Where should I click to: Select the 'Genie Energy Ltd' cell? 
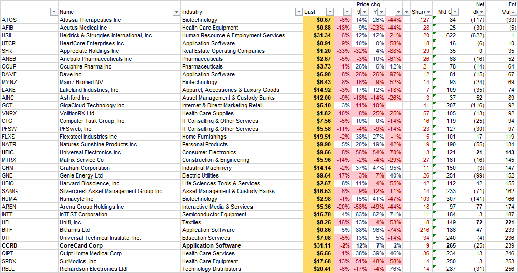click(x=119, y=175)
